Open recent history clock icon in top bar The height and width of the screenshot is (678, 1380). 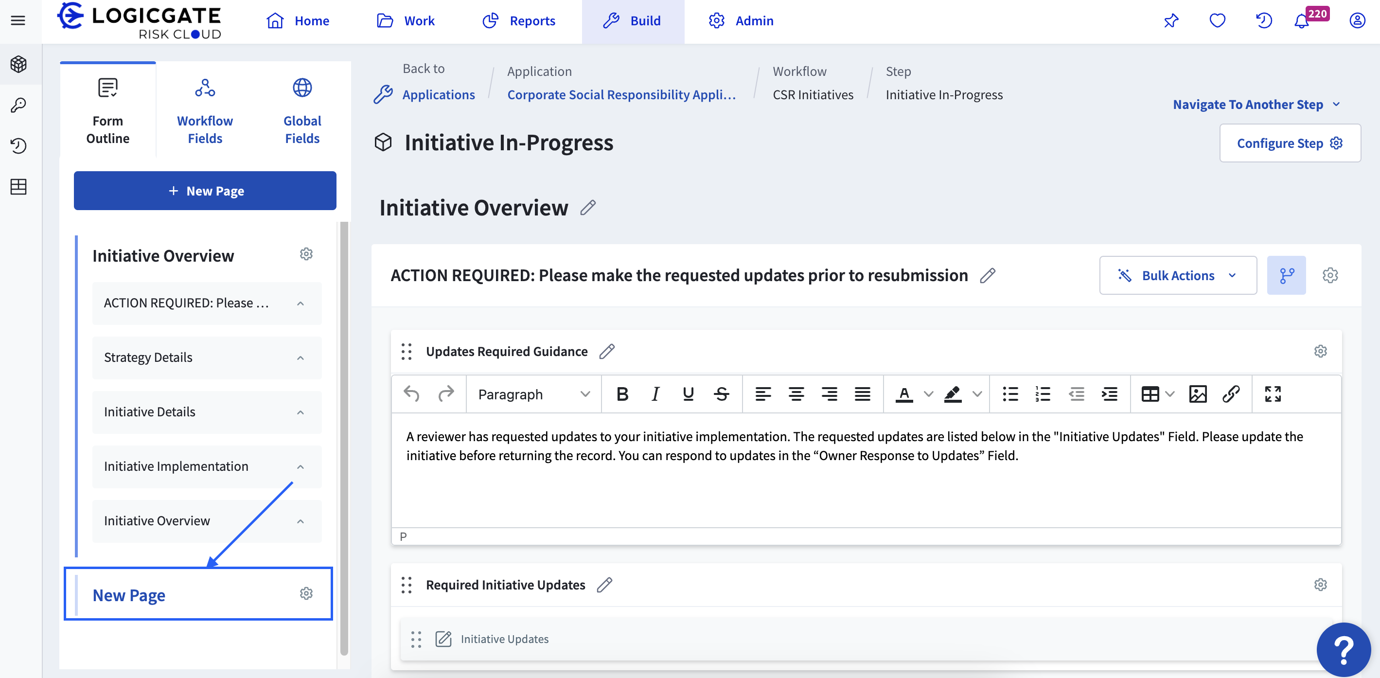[x=1264, y=21]
